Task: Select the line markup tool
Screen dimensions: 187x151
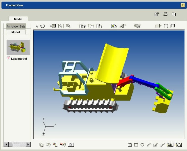Action: tap(149, 145)
